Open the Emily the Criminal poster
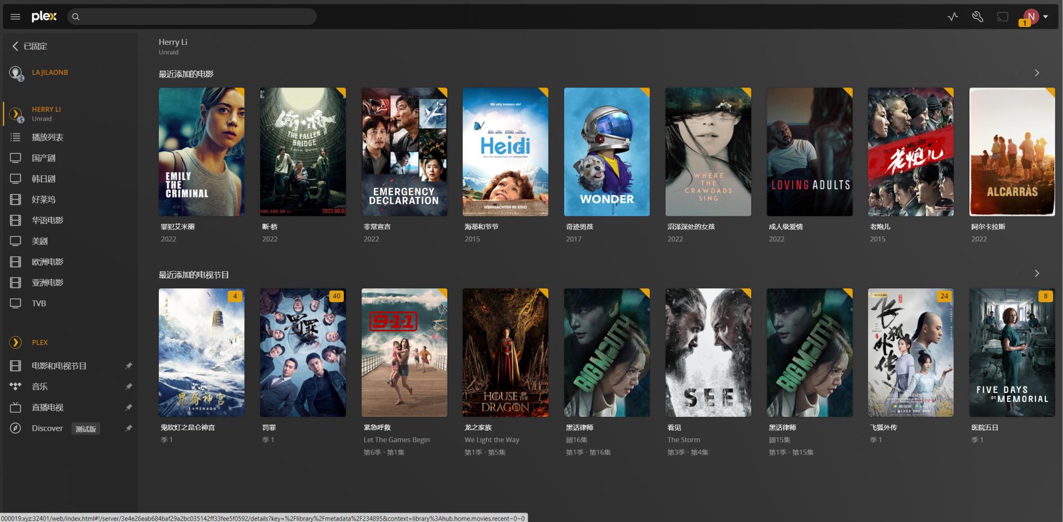Image resolution: width=1063 pixels, height=522 pixels. click(202, 152)
